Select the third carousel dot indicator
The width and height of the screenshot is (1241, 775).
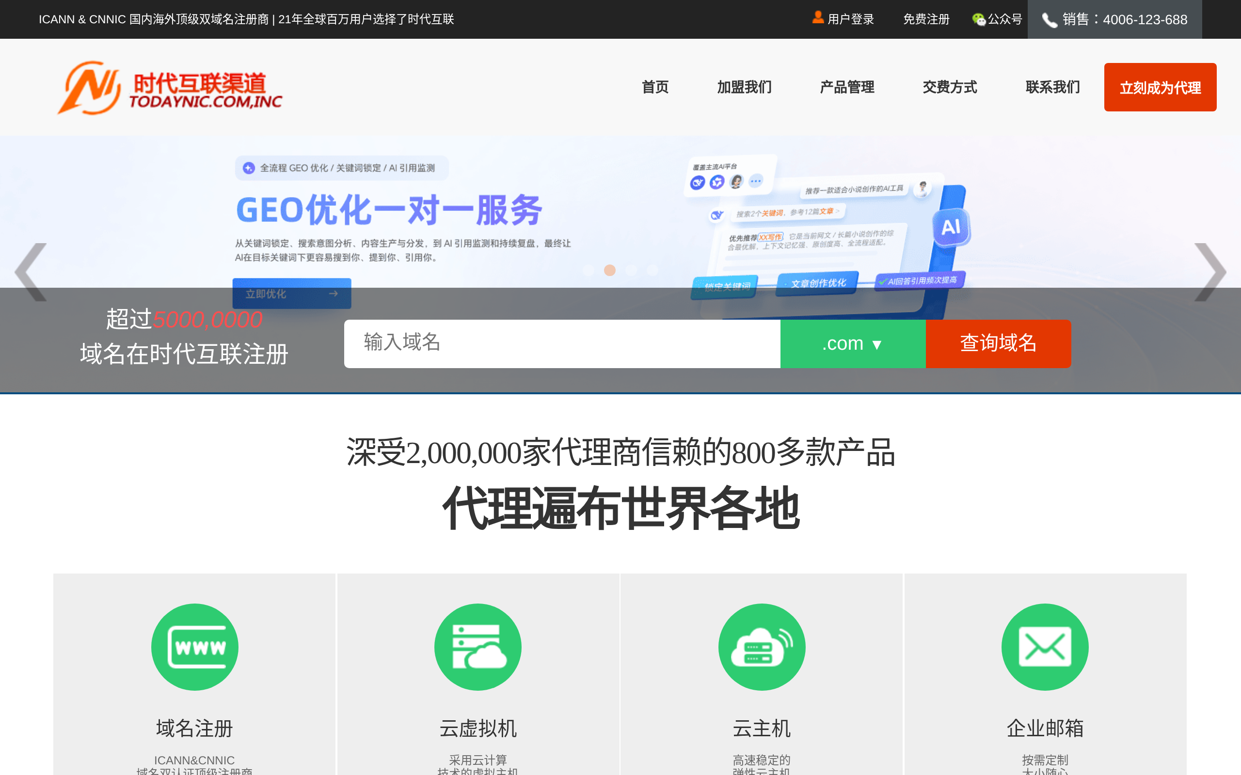[631, 270]
